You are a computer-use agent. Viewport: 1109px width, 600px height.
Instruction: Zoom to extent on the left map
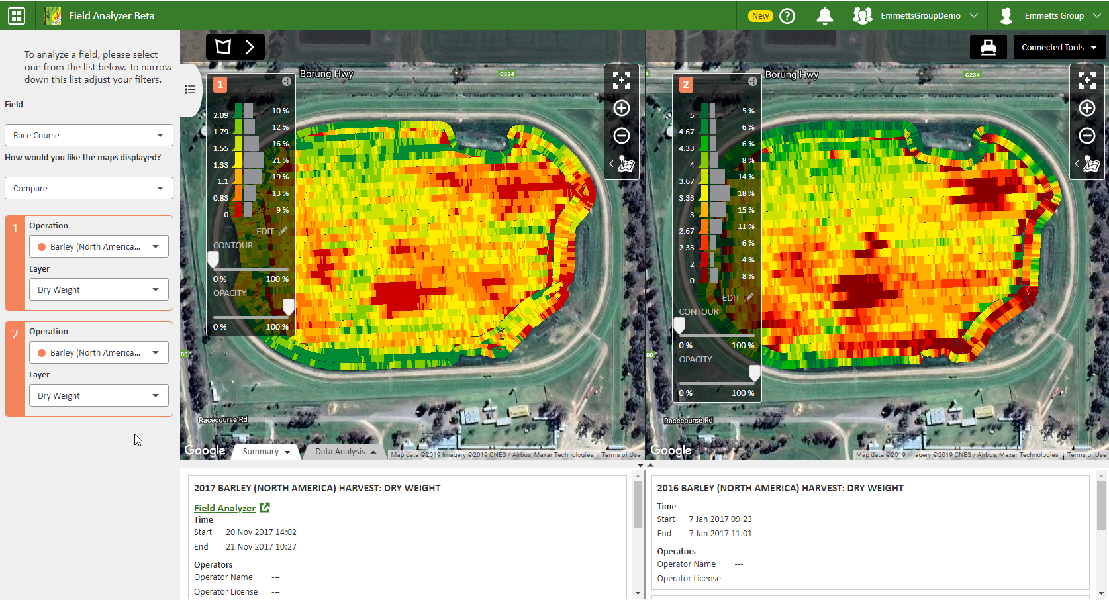pyautogui.click(x=622, y=81)
